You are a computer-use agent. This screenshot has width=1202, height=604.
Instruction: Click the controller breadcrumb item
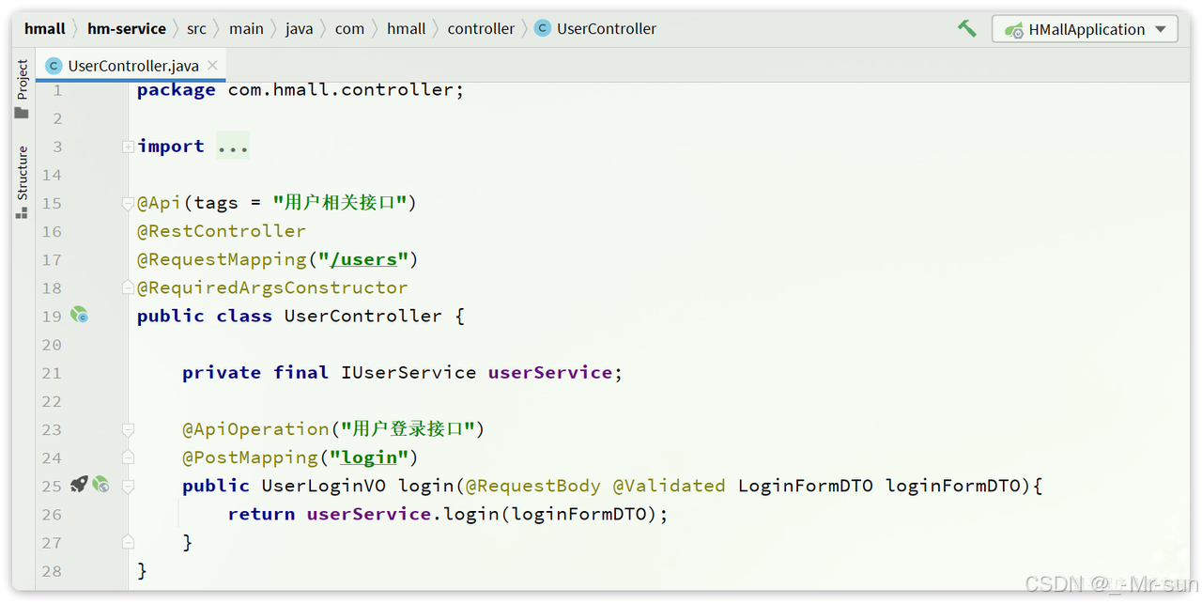pos(481,29)
